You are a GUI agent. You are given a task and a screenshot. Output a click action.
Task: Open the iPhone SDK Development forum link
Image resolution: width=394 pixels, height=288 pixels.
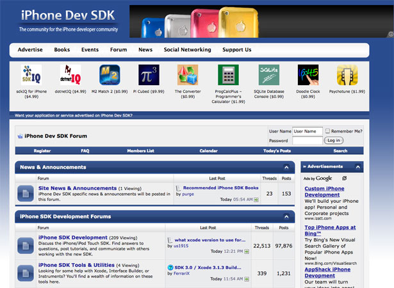(73, 237)
